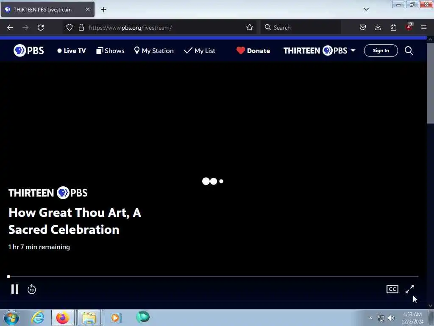
Task: Rewind the video 10 seconds
Action: click(x=32, y=289)
